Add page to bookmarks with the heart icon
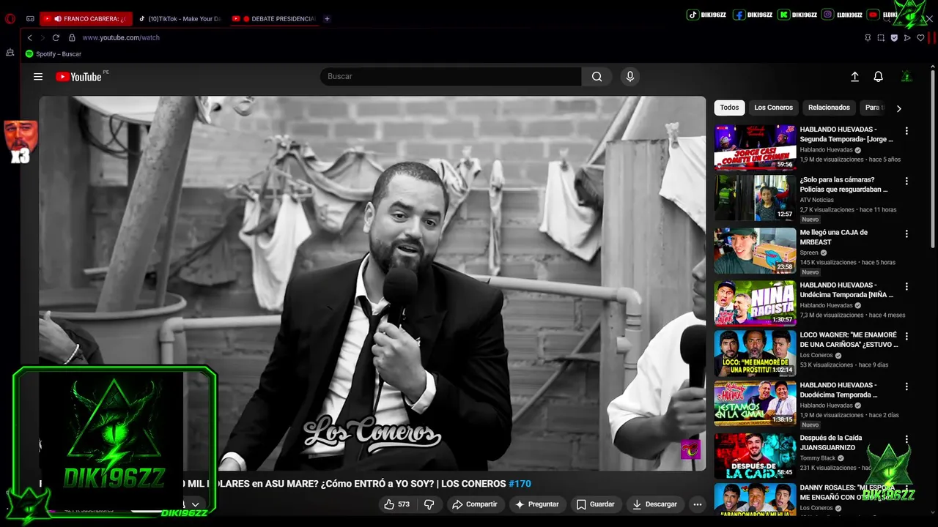The image size is (938, 527). tap(920, 37)
